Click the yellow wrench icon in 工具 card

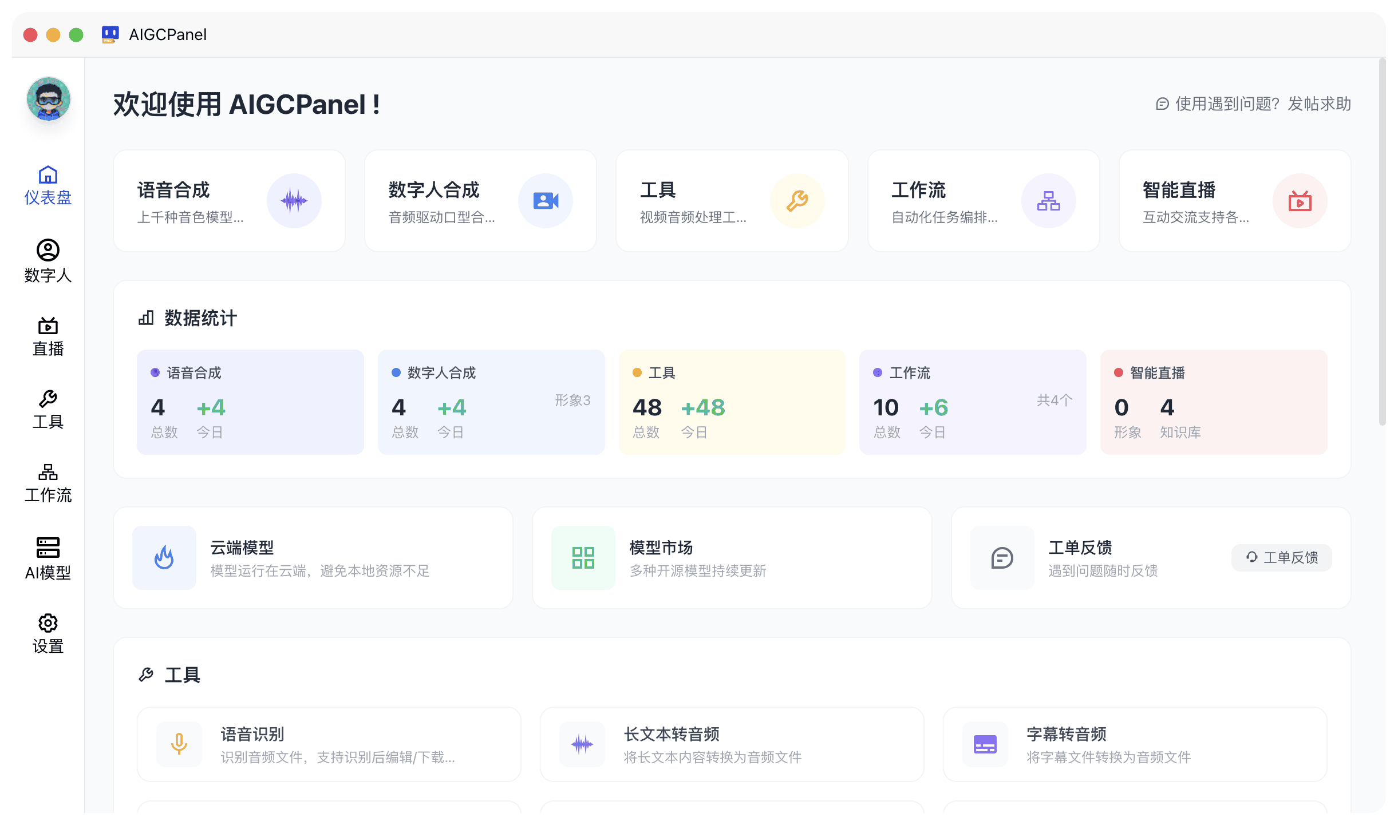(797, 201)
